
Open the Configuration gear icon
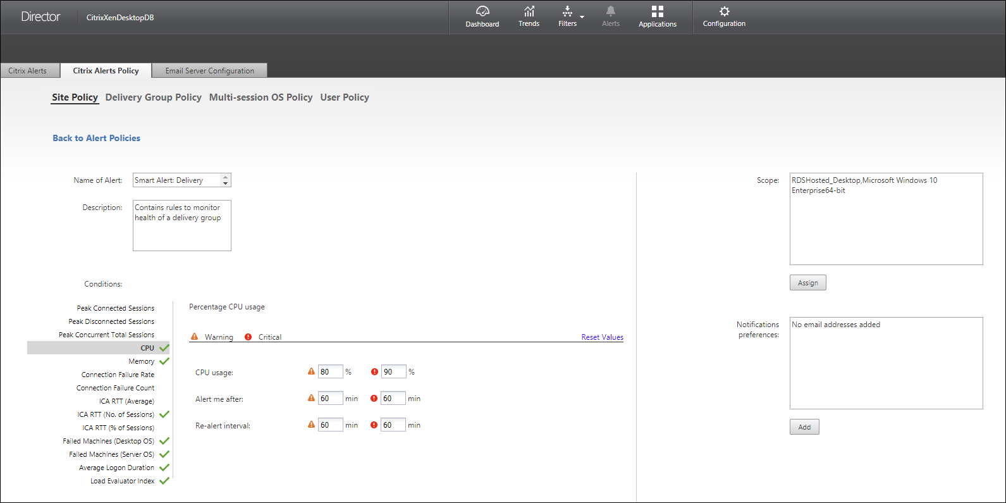coord(724,11)
